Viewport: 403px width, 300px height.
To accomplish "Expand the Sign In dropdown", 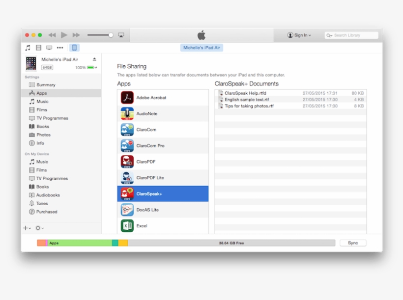I will [x=300, y=35].
